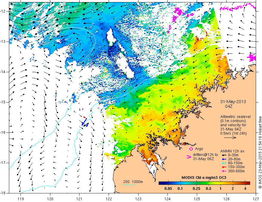Click the longitude axis label '126'
The width and height of the screenshot is (262, 202).
[226, 199]
